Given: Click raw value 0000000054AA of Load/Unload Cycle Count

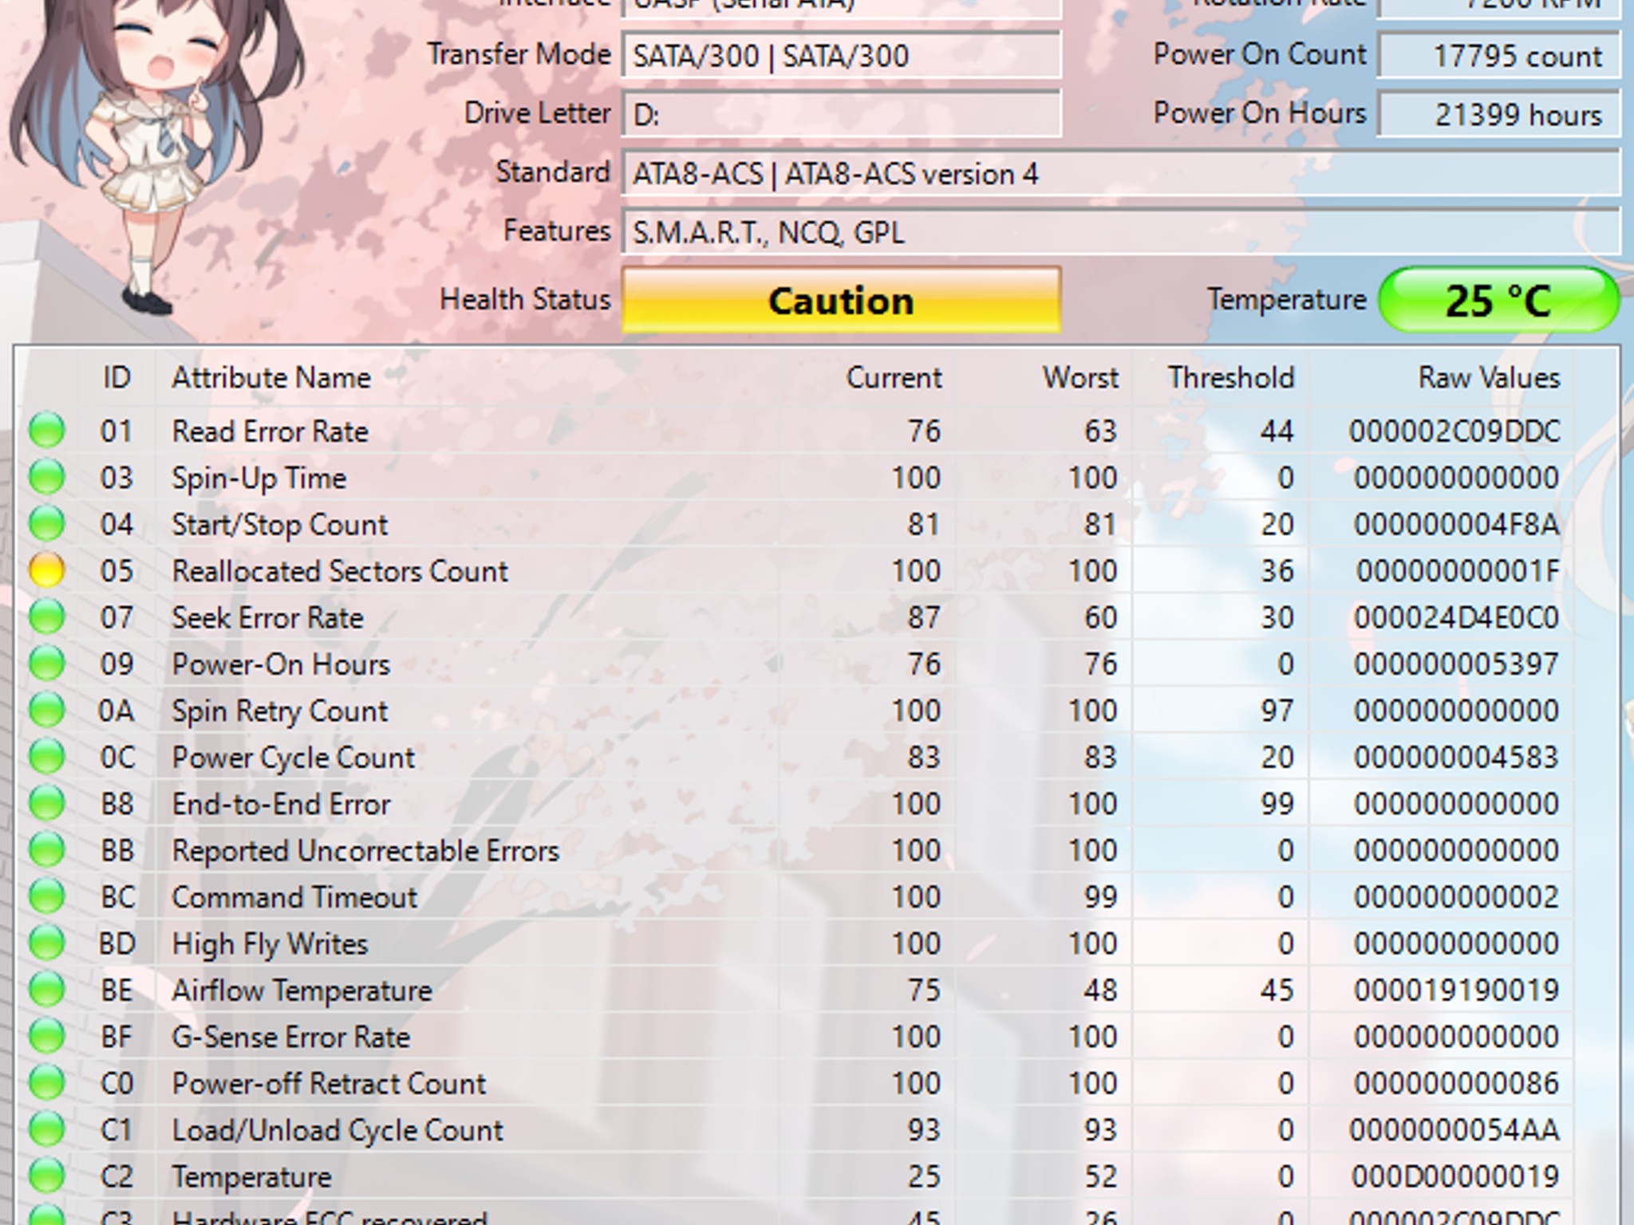Looking at the screenshot, I should (1454, 1130).
